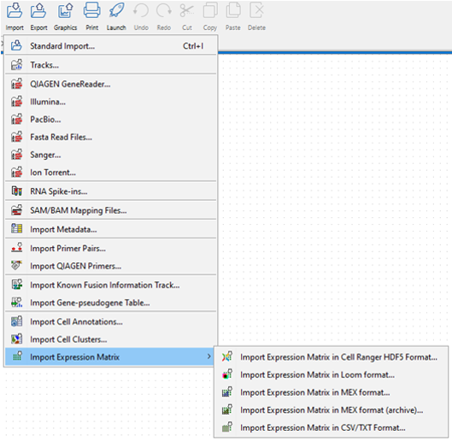Choose Import Known Fusion Information Track...
Image resolution: width=452 pixels, height=441 pixels.
tap(111, 285)
